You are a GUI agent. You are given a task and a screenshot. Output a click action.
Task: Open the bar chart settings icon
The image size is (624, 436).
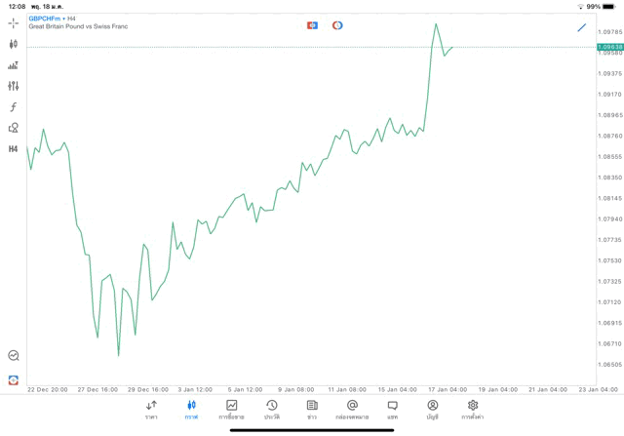pos(14,65)
